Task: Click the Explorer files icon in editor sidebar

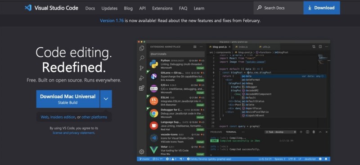Action: click(142, 48)
